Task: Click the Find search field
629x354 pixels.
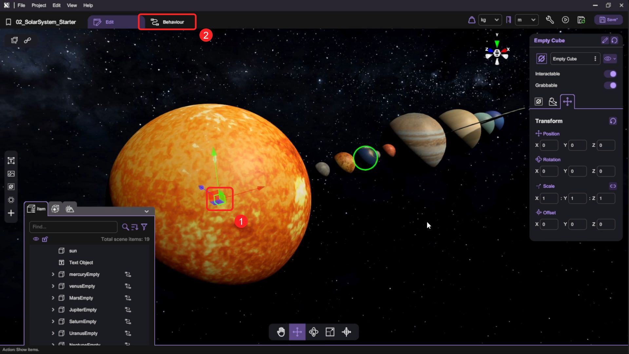Action: coord(73,227)
